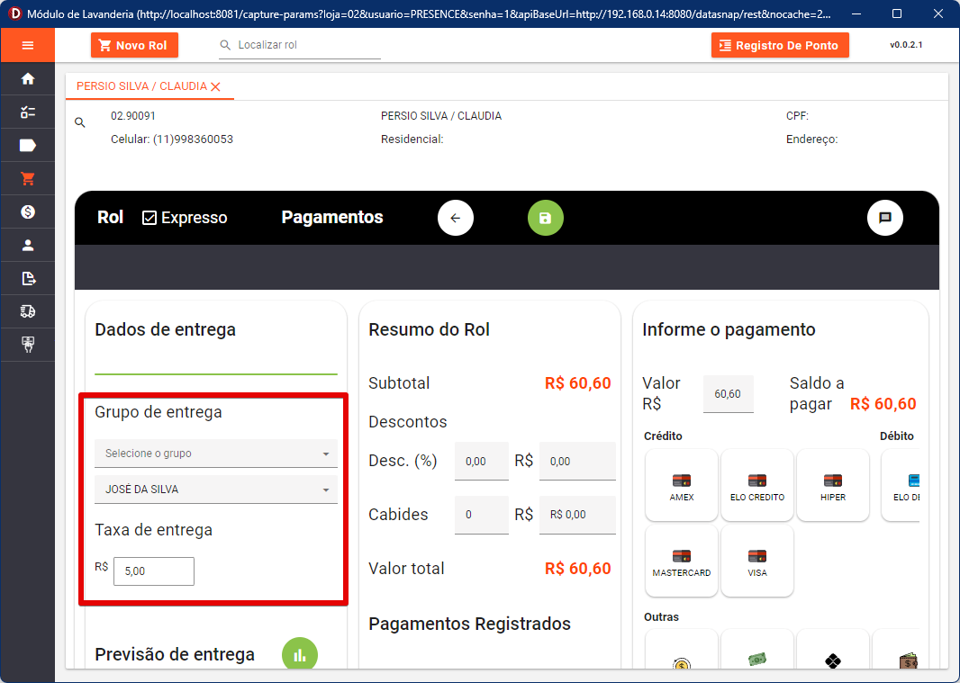Click the Débito section label
The image size is (960, 683).
pyautogui.click(x=897, y=436)
